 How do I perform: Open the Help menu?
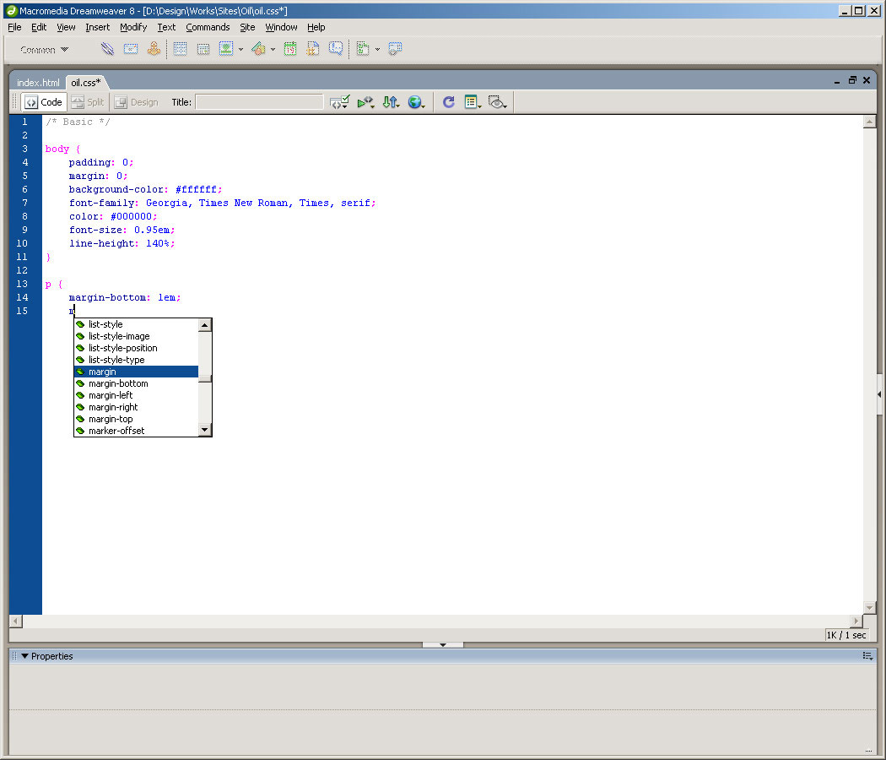click(x=316, y=27)
